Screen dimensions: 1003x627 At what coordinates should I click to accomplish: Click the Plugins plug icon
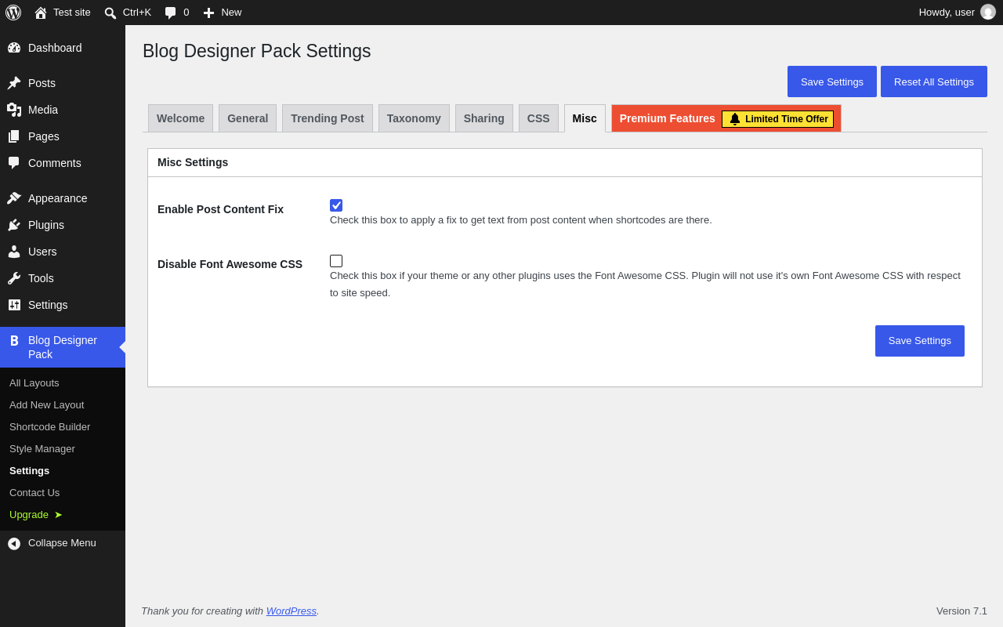click(14, 225)
